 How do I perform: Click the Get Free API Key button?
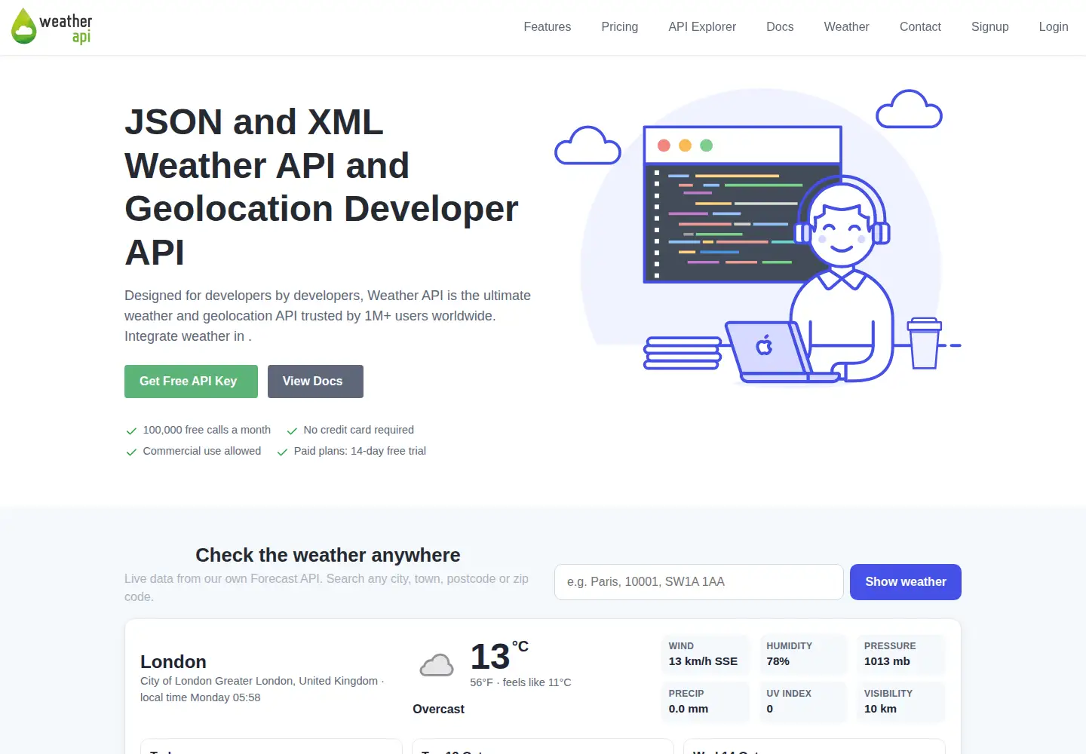pyautogui.click(x=191, y=382)
